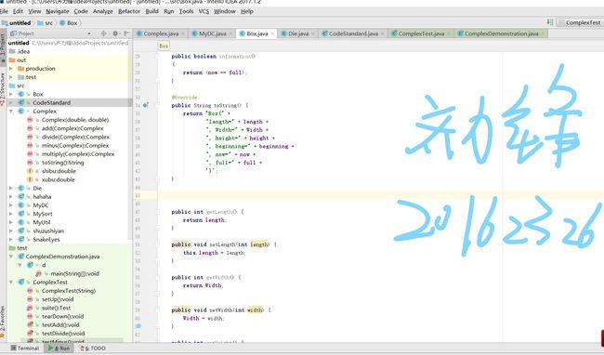Collapse the Complex class node
This screenshot has height=355, width=604.
[x=11, y=112]
